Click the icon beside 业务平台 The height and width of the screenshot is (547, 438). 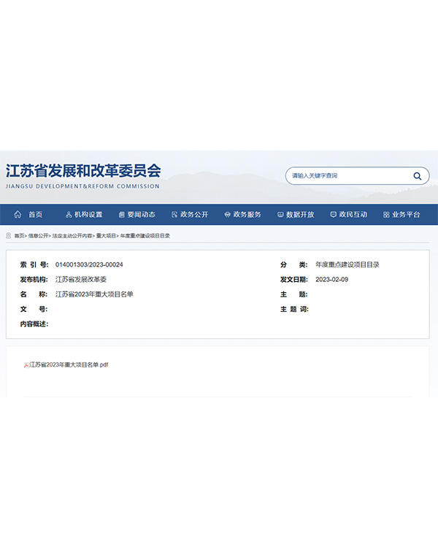[x=386, y=215]
